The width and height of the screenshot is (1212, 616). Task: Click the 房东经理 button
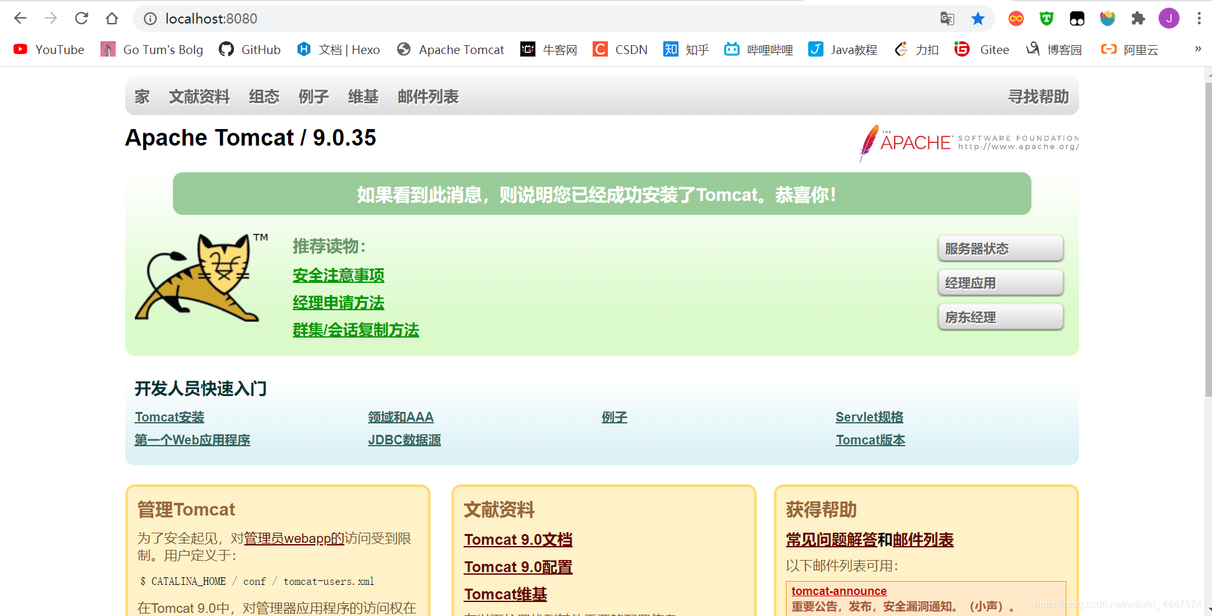pyautogui.click(x=1000, y=317)
